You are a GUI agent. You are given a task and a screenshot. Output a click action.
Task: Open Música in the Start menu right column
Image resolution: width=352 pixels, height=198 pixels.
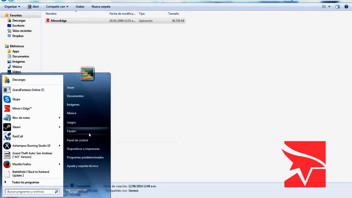71,113
